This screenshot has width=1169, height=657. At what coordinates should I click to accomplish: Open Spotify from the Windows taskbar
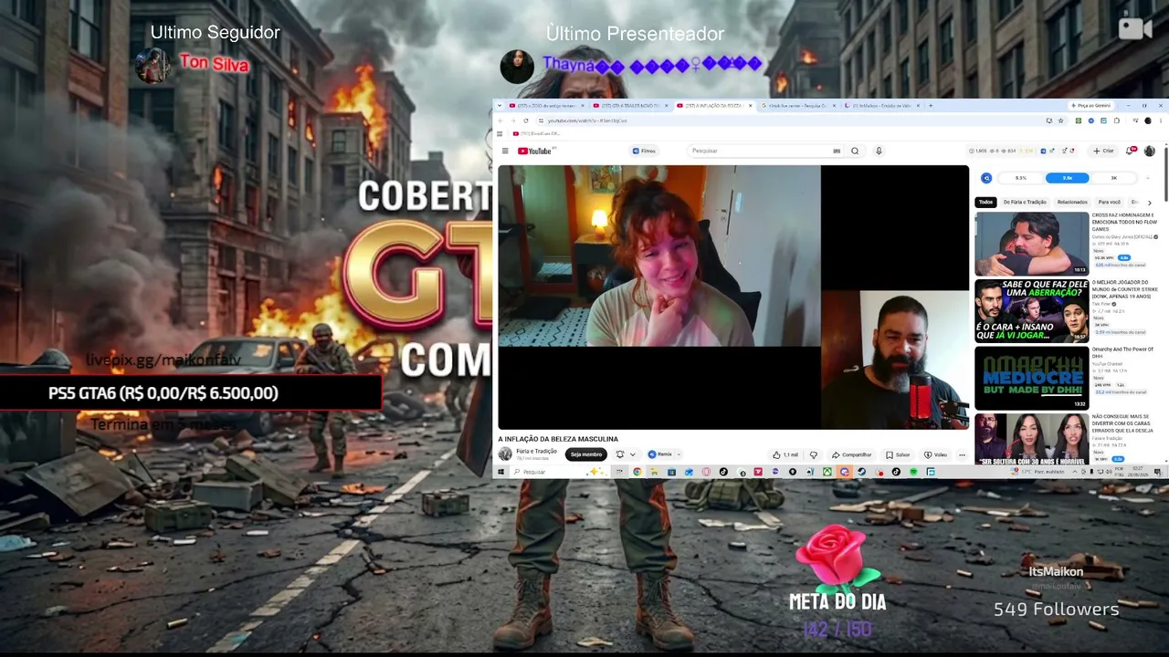913,472
